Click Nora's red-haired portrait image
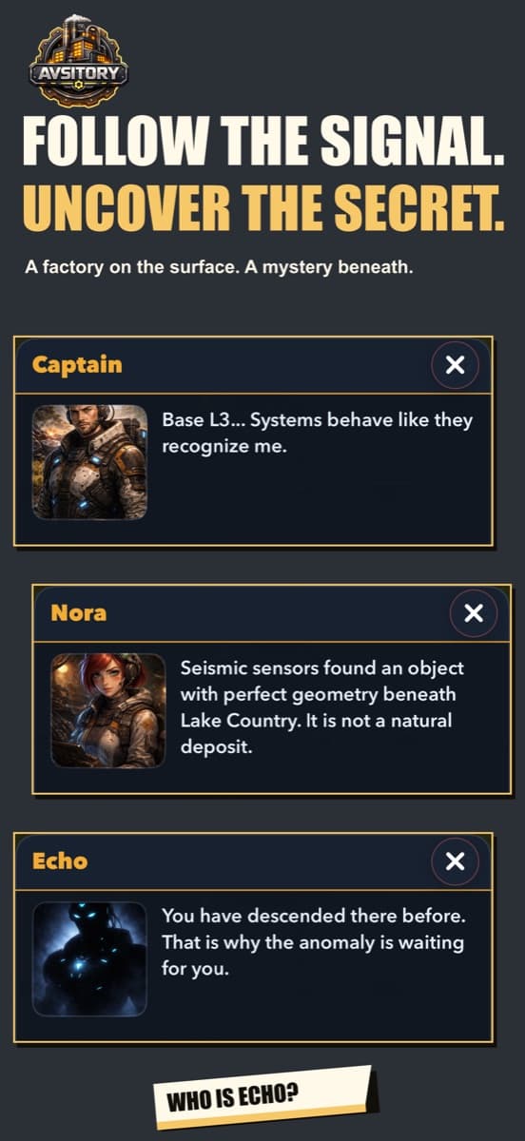The width and height of the screenshot is (525, 1141). point(108,710)
